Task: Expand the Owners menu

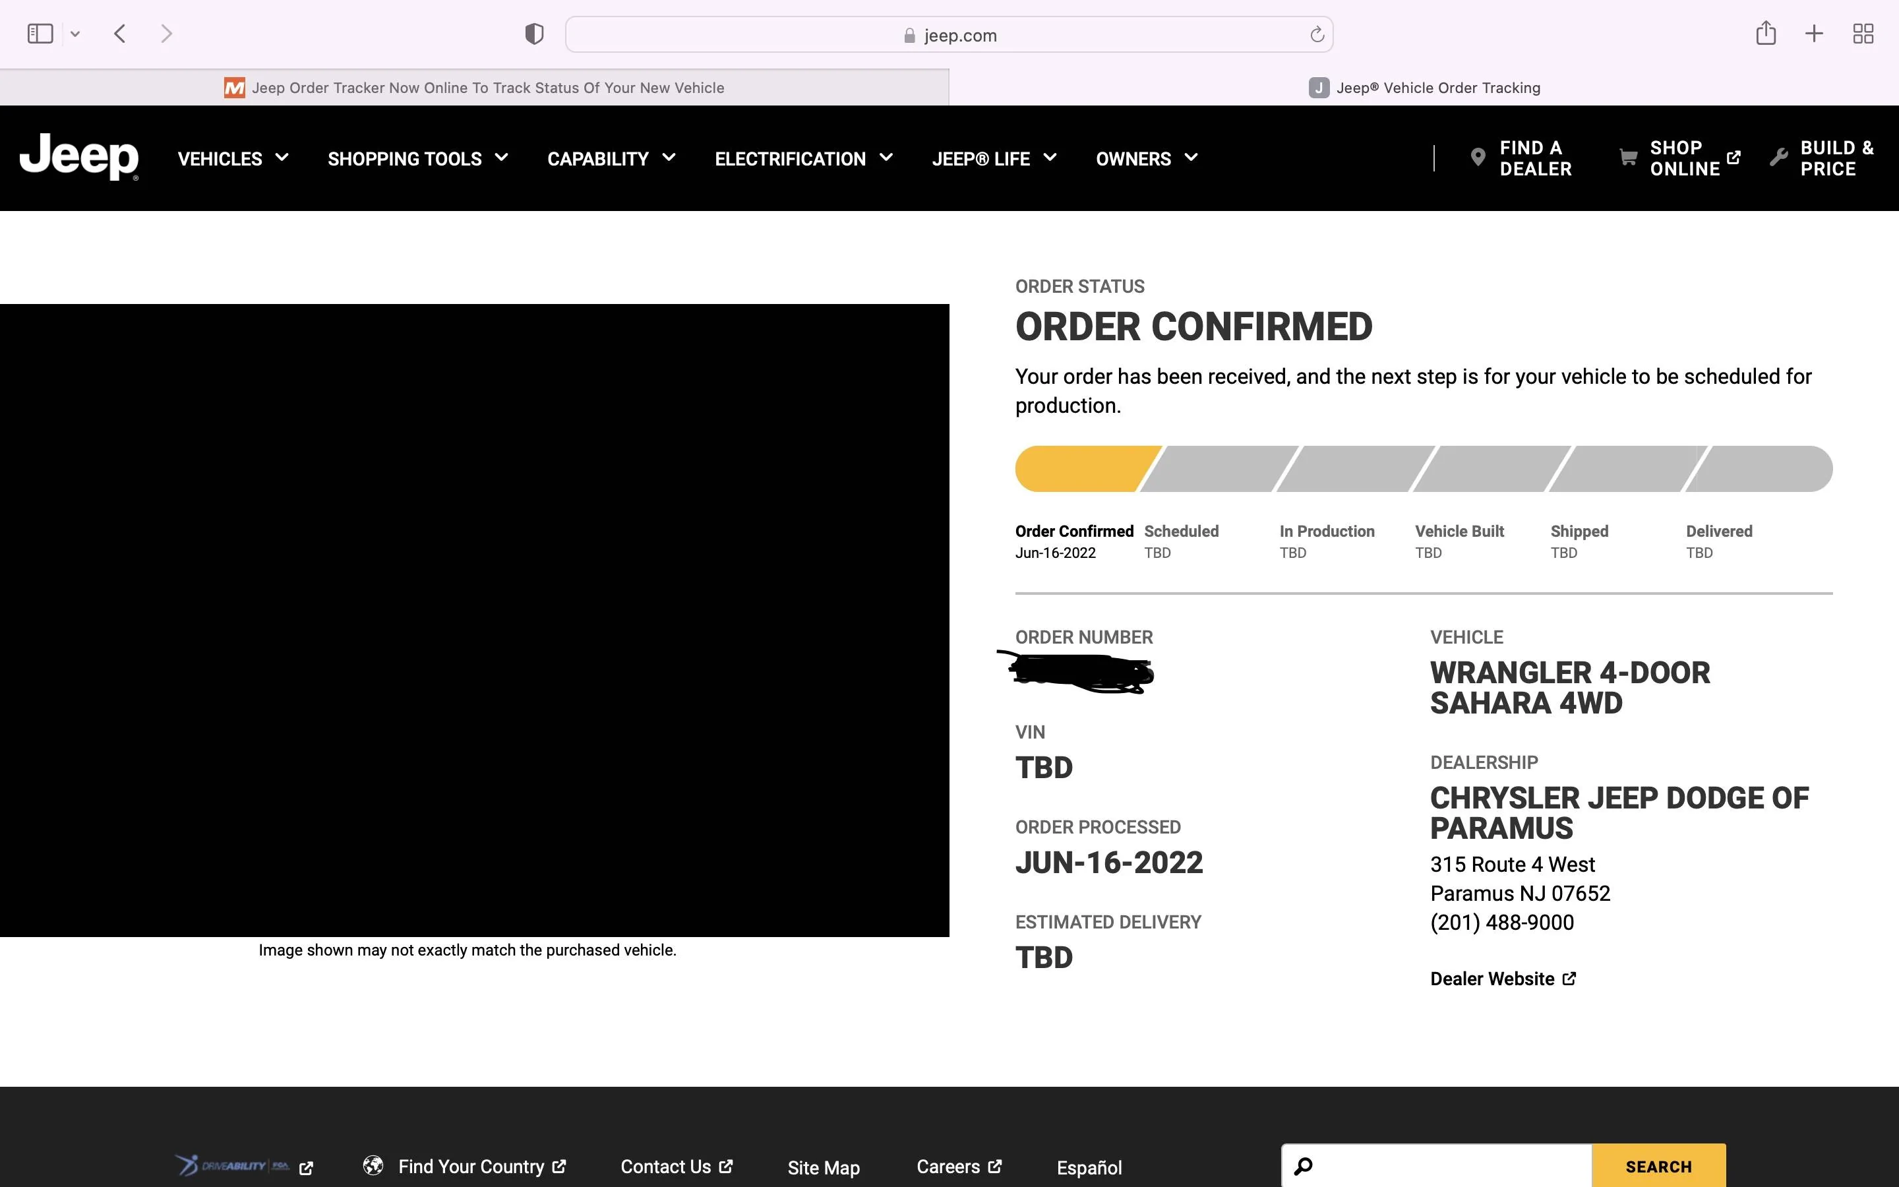Action: (1147, 158)
